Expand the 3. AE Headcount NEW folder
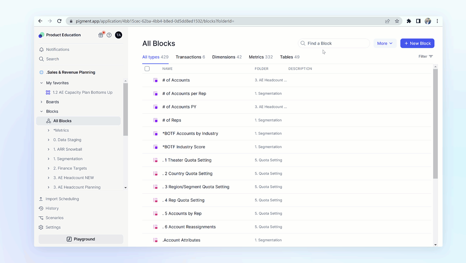466x263 pixels. point(49,178)
